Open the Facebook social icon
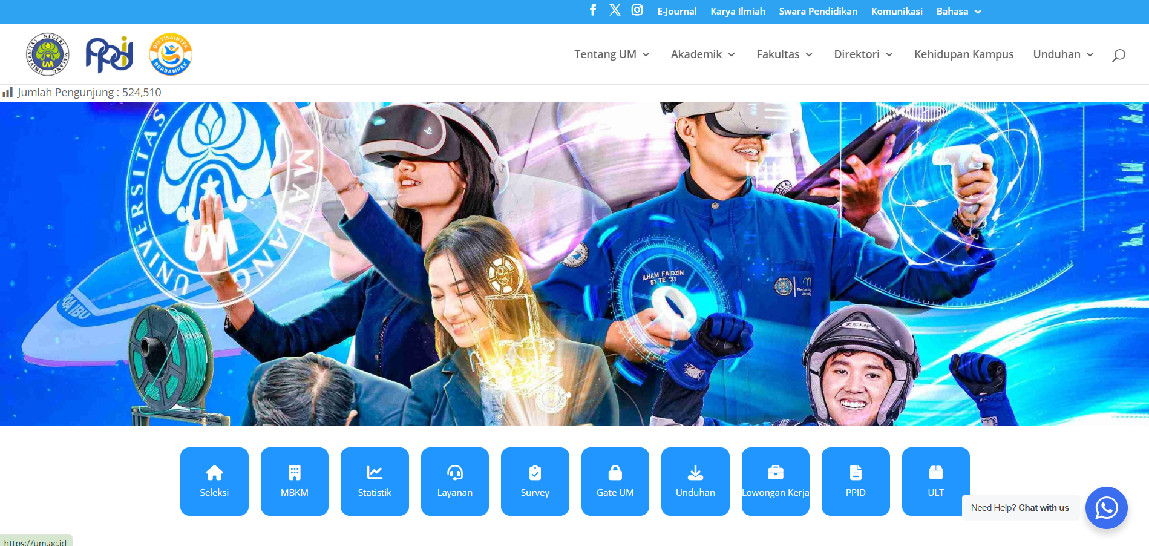 [593, 10]
